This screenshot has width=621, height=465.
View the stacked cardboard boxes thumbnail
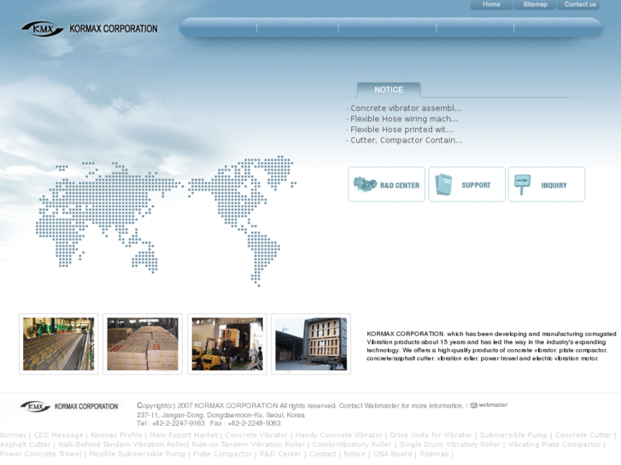[x=143, y=344]
